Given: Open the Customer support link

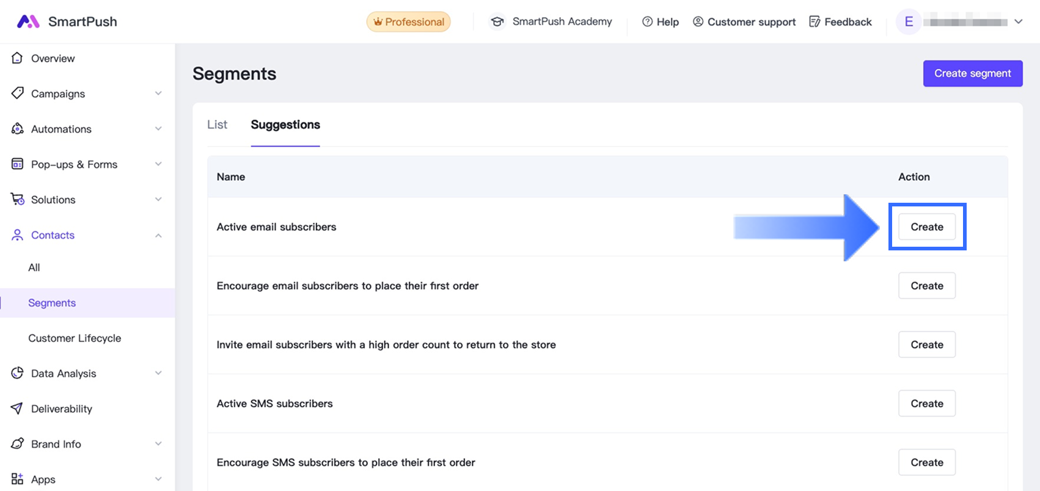Looking at the screenshot, I should 744,22.
